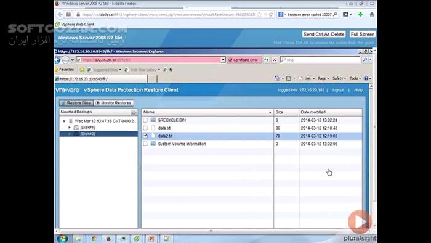
Task: Click the System Volume Information folder icon
Action: tap(153, 144)
